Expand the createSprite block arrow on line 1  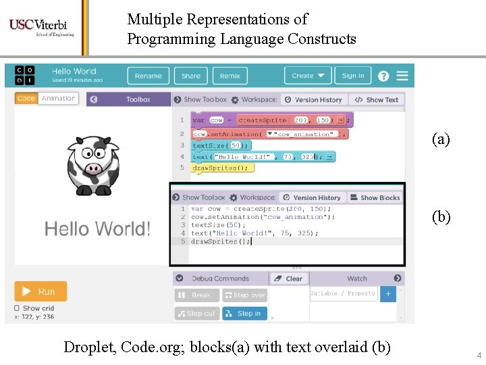click(340, 120)
